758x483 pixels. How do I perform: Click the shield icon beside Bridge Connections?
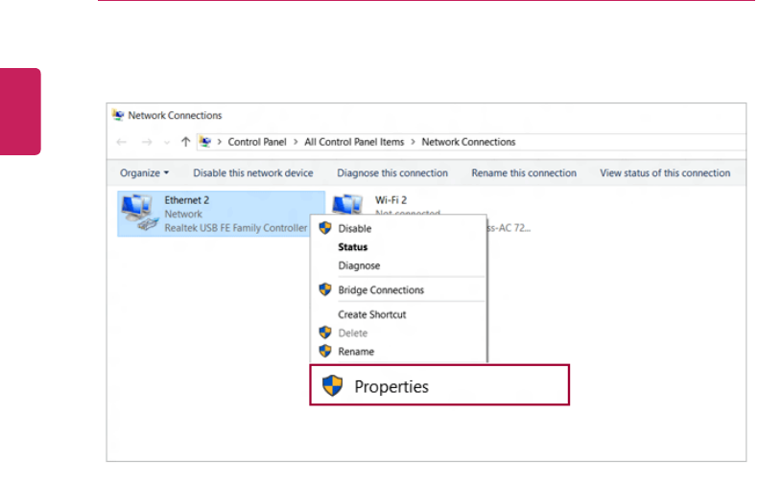(325, 289)
